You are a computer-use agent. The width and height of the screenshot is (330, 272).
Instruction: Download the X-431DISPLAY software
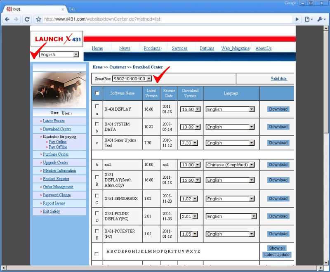pyautogui.click(x=278, y=109)
